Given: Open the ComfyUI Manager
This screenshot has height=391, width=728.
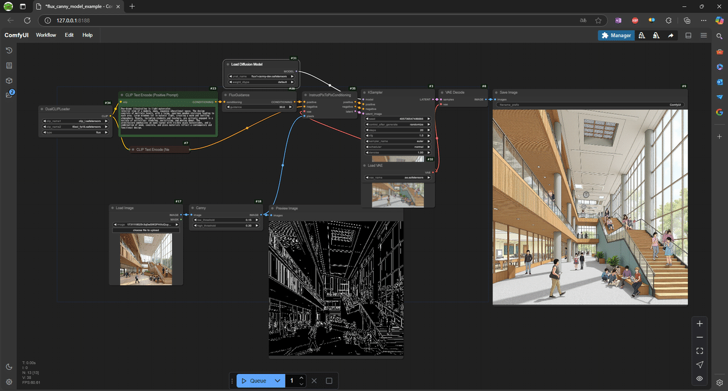Looking at the screenshot, I should pos(615,35).
